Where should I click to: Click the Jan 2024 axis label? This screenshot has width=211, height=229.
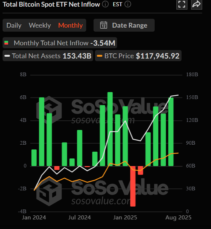(x=34, y=218)
